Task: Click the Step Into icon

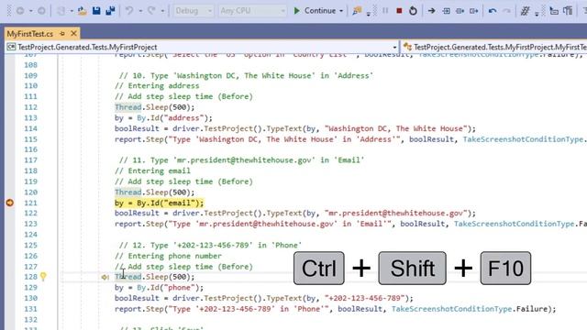Action: tap(447, 11)
